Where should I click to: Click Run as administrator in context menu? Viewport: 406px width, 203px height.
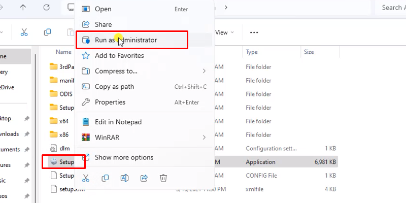coord(132,40)
